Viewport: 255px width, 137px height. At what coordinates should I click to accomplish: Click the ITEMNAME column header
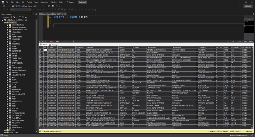(90, 47)
